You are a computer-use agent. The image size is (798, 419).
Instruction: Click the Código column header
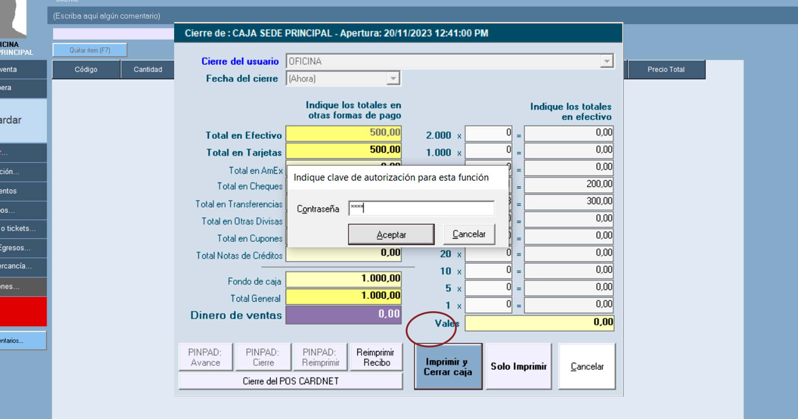pyautogui.click(x=86, y=69)
